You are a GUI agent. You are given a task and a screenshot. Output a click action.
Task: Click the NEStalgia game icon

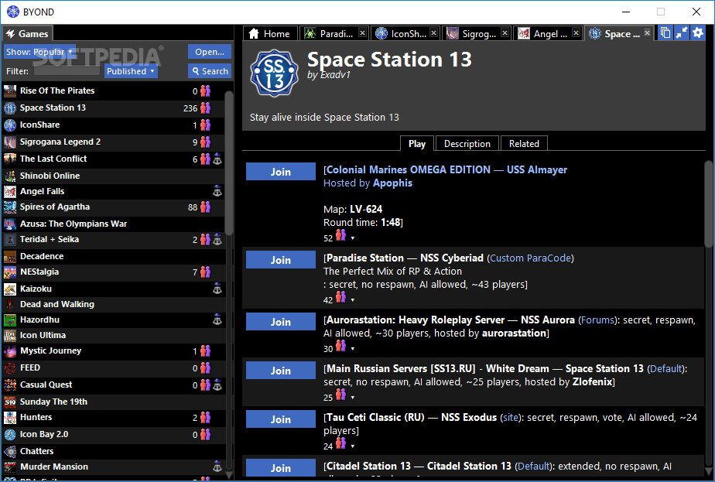10,272
